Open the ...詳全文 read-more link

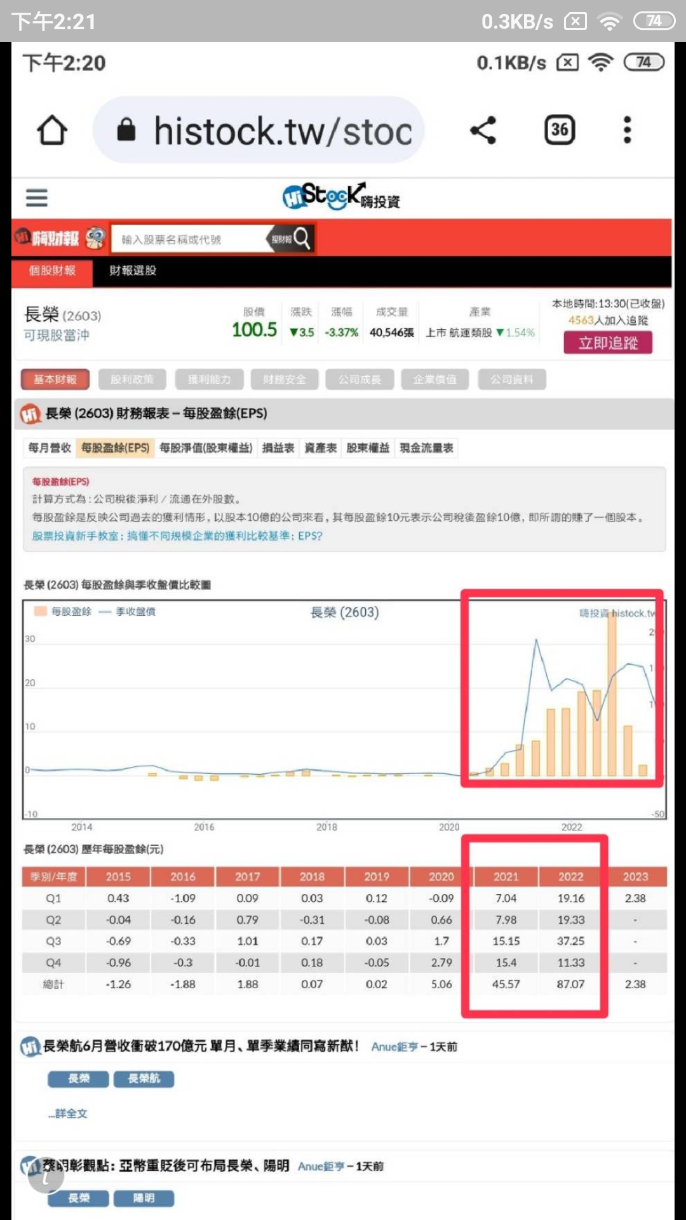pyautogui.click(x=68, y=1113)
